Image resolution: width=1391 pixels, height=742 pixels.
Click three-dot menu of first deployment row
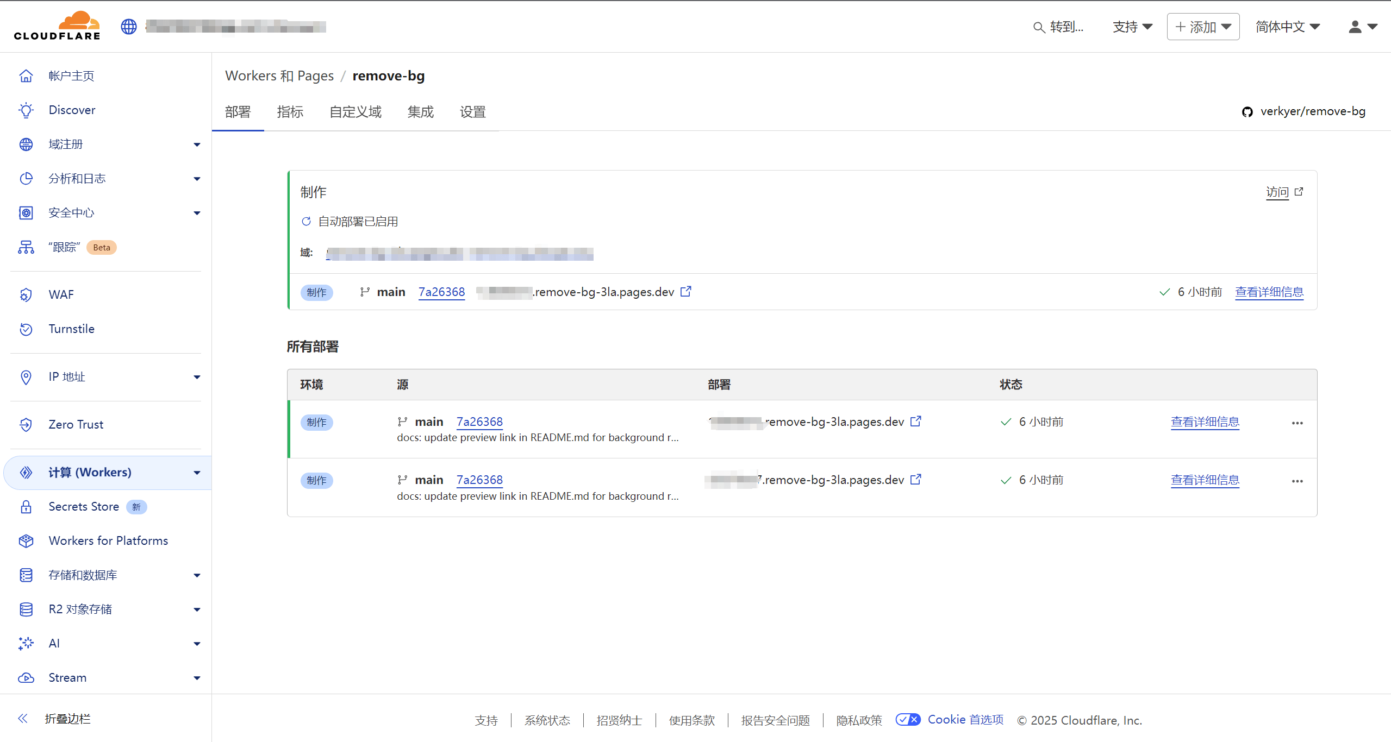coord(1298,423)
